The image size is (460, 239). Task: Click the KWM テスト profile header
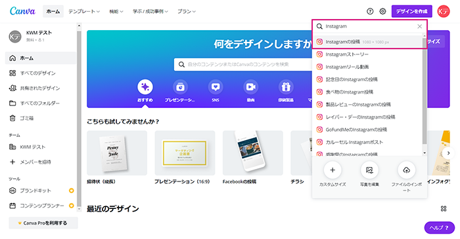[41, 36]
